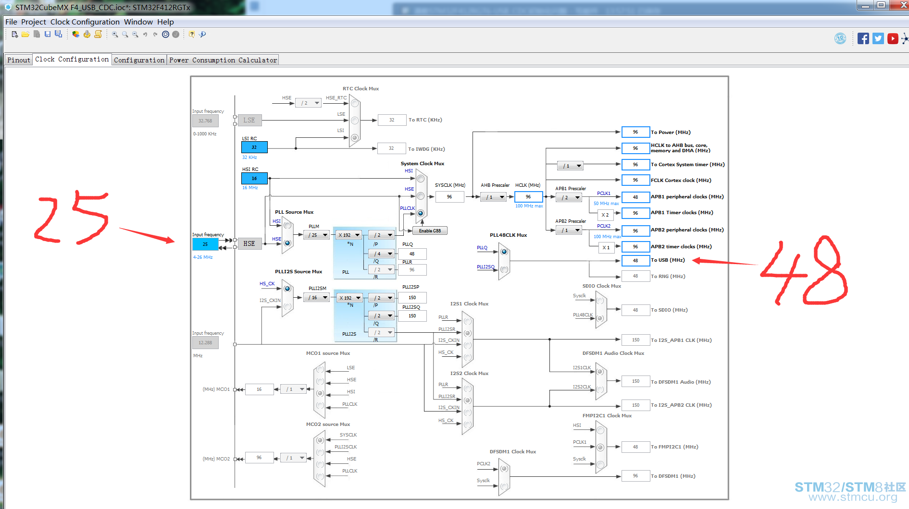Click the HCLK (MHz) value field
Viewport: 909px width, 509px height.
pyautogui.click(x=528, y=197)
